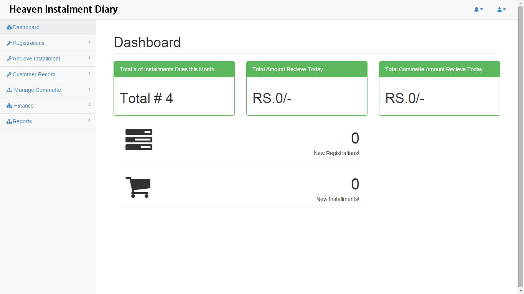Expand the Finance section chevron
524x294 pixels.
click(89, 105)
